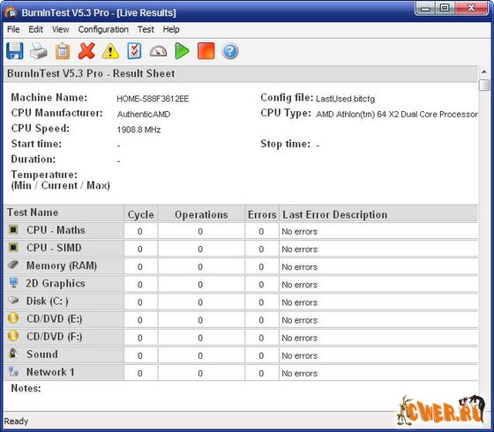The height and width of the screenshot is (432, 494).
Task: Open the gauge duty cycle icon
Action: (158, 51)
